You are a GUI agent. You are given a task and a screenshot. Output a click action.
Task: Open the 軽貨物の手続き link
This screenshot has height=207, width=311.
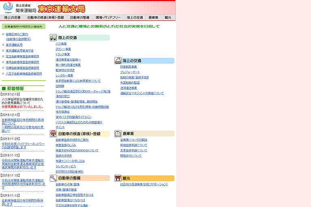coord(65,70)
